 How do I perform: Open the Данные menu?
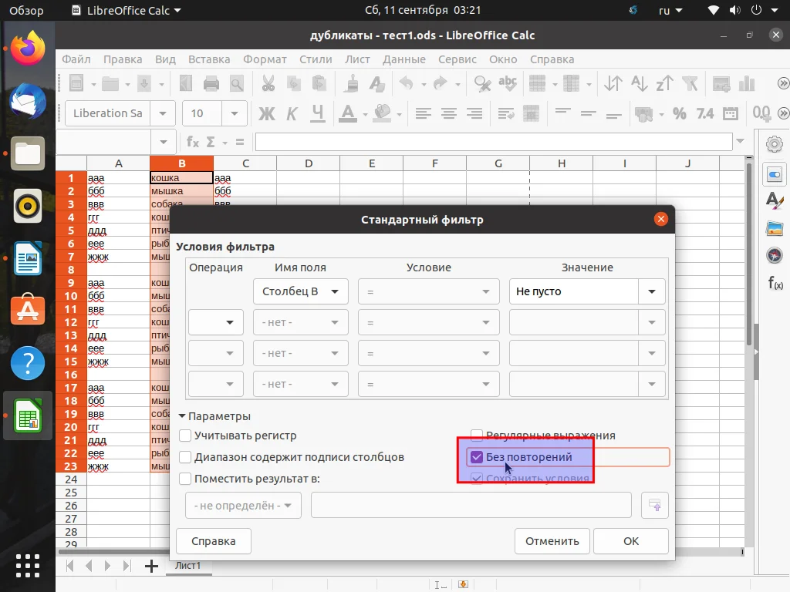(404, 59)
